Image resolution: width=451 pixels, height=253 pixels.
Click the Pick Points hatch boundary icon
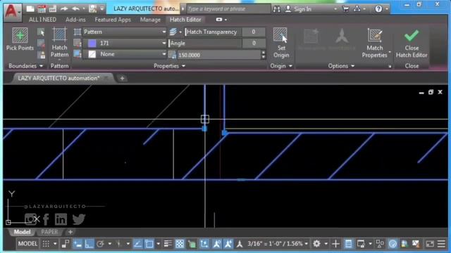click(x=20, y=35)
